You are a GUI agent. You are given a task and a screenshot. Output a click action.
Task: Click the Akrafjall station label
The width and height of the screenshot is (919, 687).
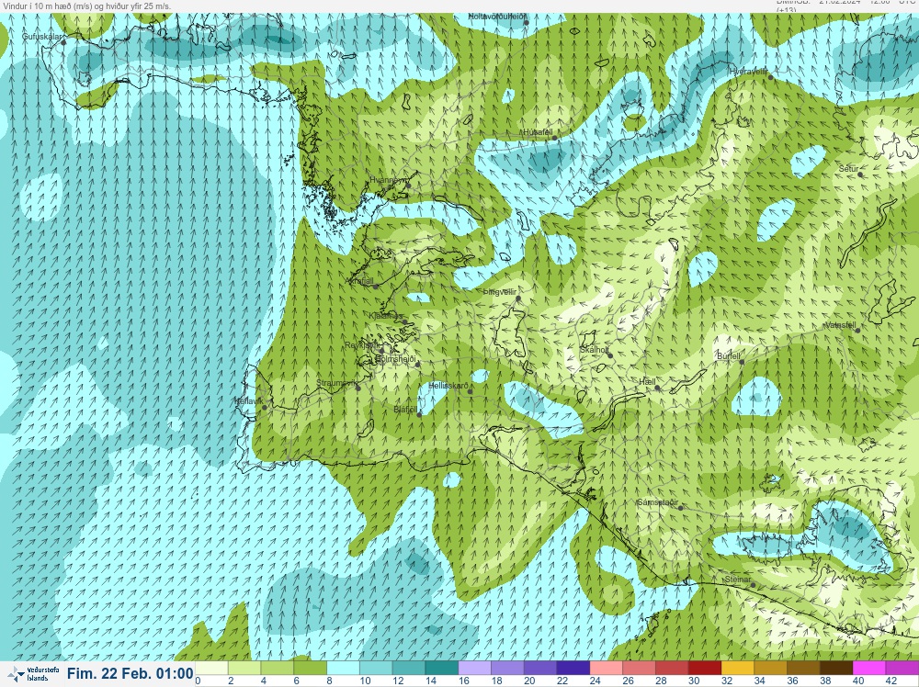[359, 281]
